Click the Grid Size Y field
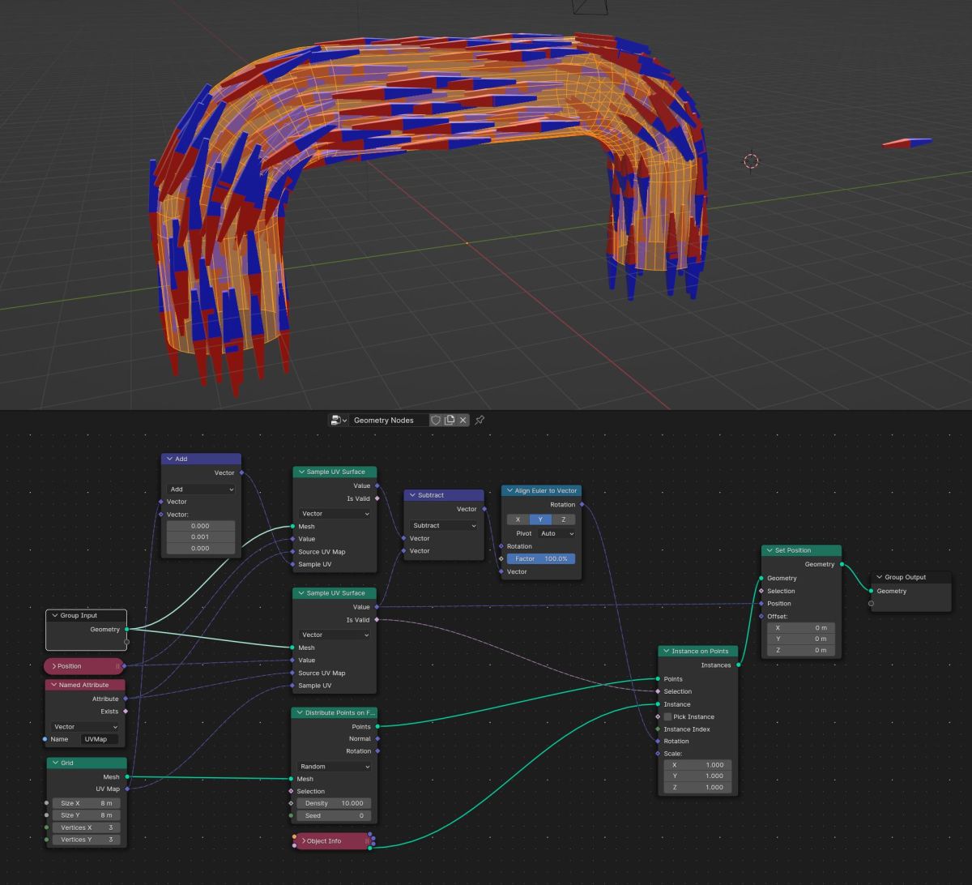The height and width of the screenshot is (885, 972). [87, 815]
